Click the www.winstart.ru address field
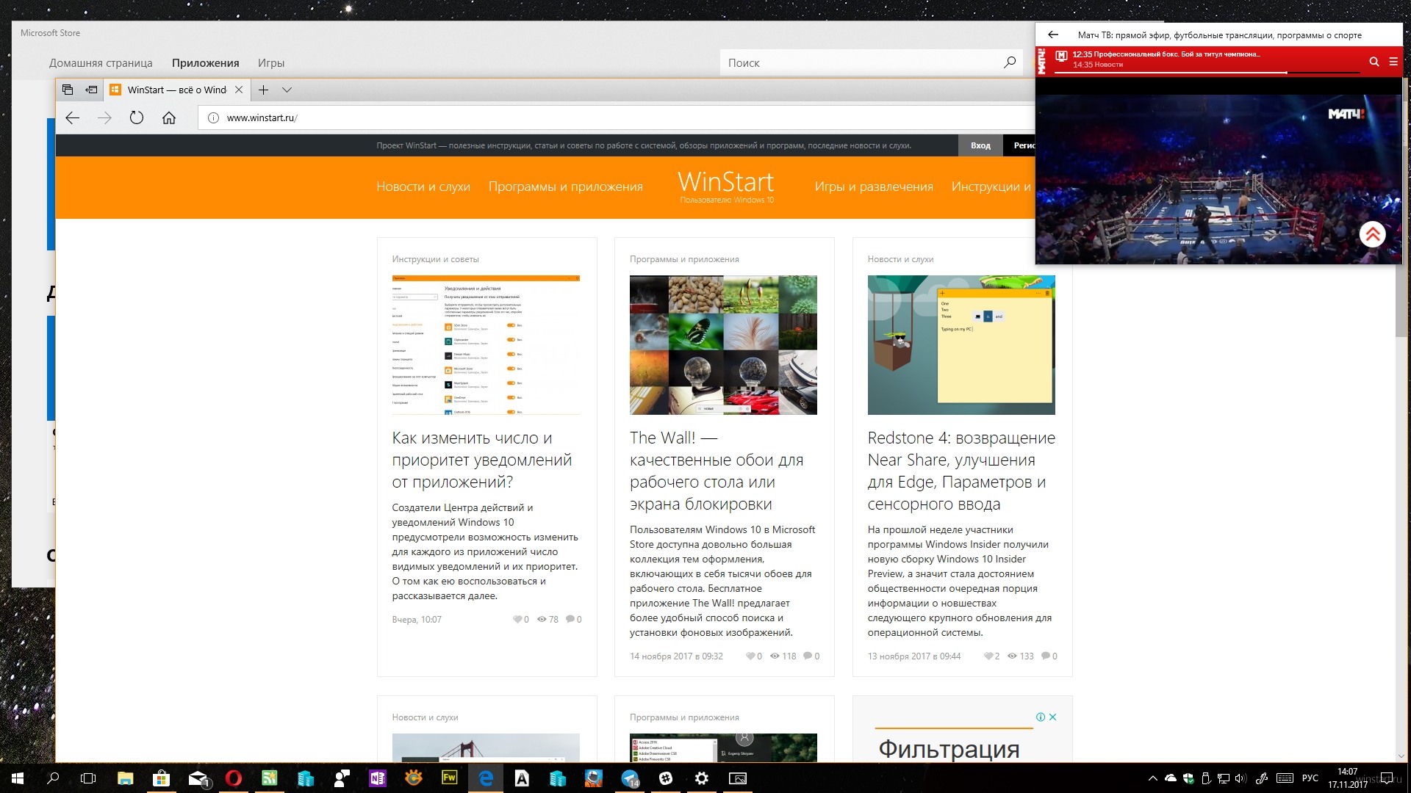Viewport: 1411px width, 793px height. point(616,117)
